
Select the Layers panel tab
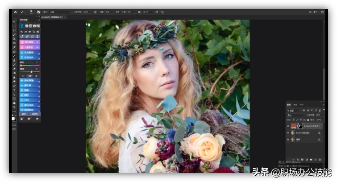tap(289, 104)
